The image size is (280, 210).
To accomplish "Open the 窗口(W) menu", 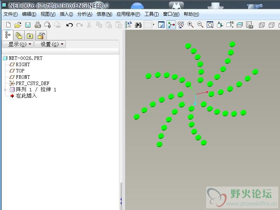I will click(x=171, y=14).
